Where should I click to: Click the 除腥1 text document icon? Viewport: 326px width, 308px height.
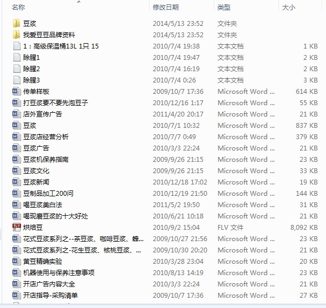click(16, 58)
